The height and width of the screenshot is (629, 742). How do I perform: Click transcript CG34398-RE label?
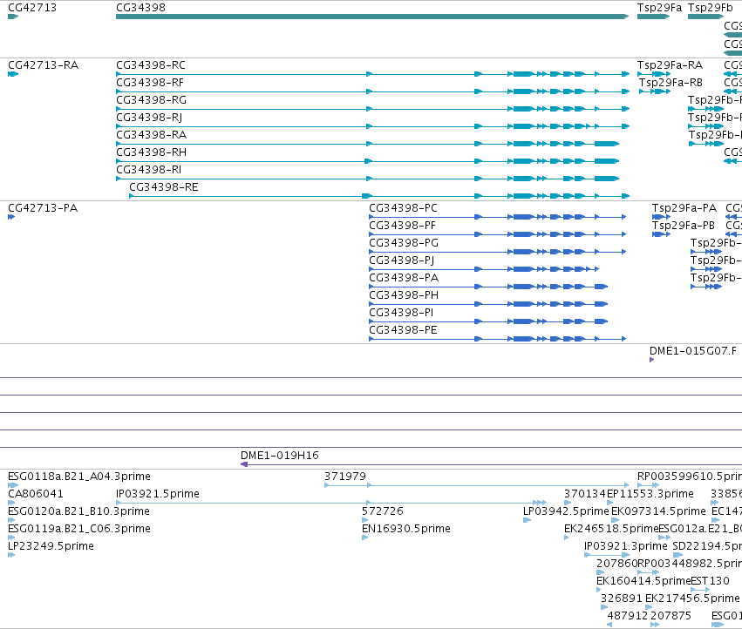click(x=164, y=186)
